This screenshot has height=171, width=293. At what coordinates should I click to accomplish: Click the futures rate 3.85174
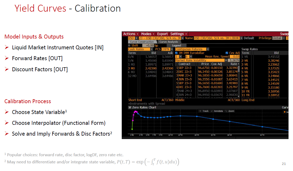pyautogui.click(x=232, y=72)
